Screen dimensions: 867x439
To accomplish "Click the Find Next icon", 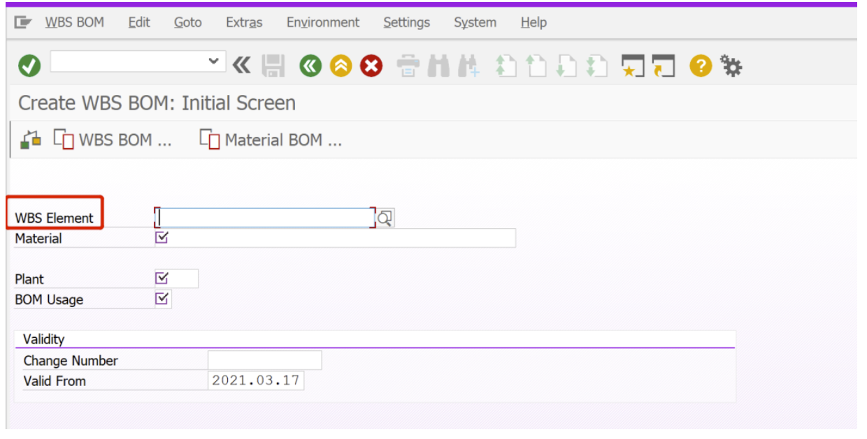I will [x=467, y=65].
